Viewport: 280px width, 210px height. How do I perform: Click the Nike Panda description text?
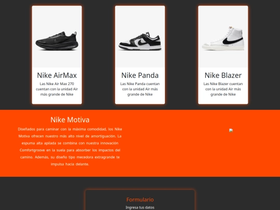pos(140,89)
